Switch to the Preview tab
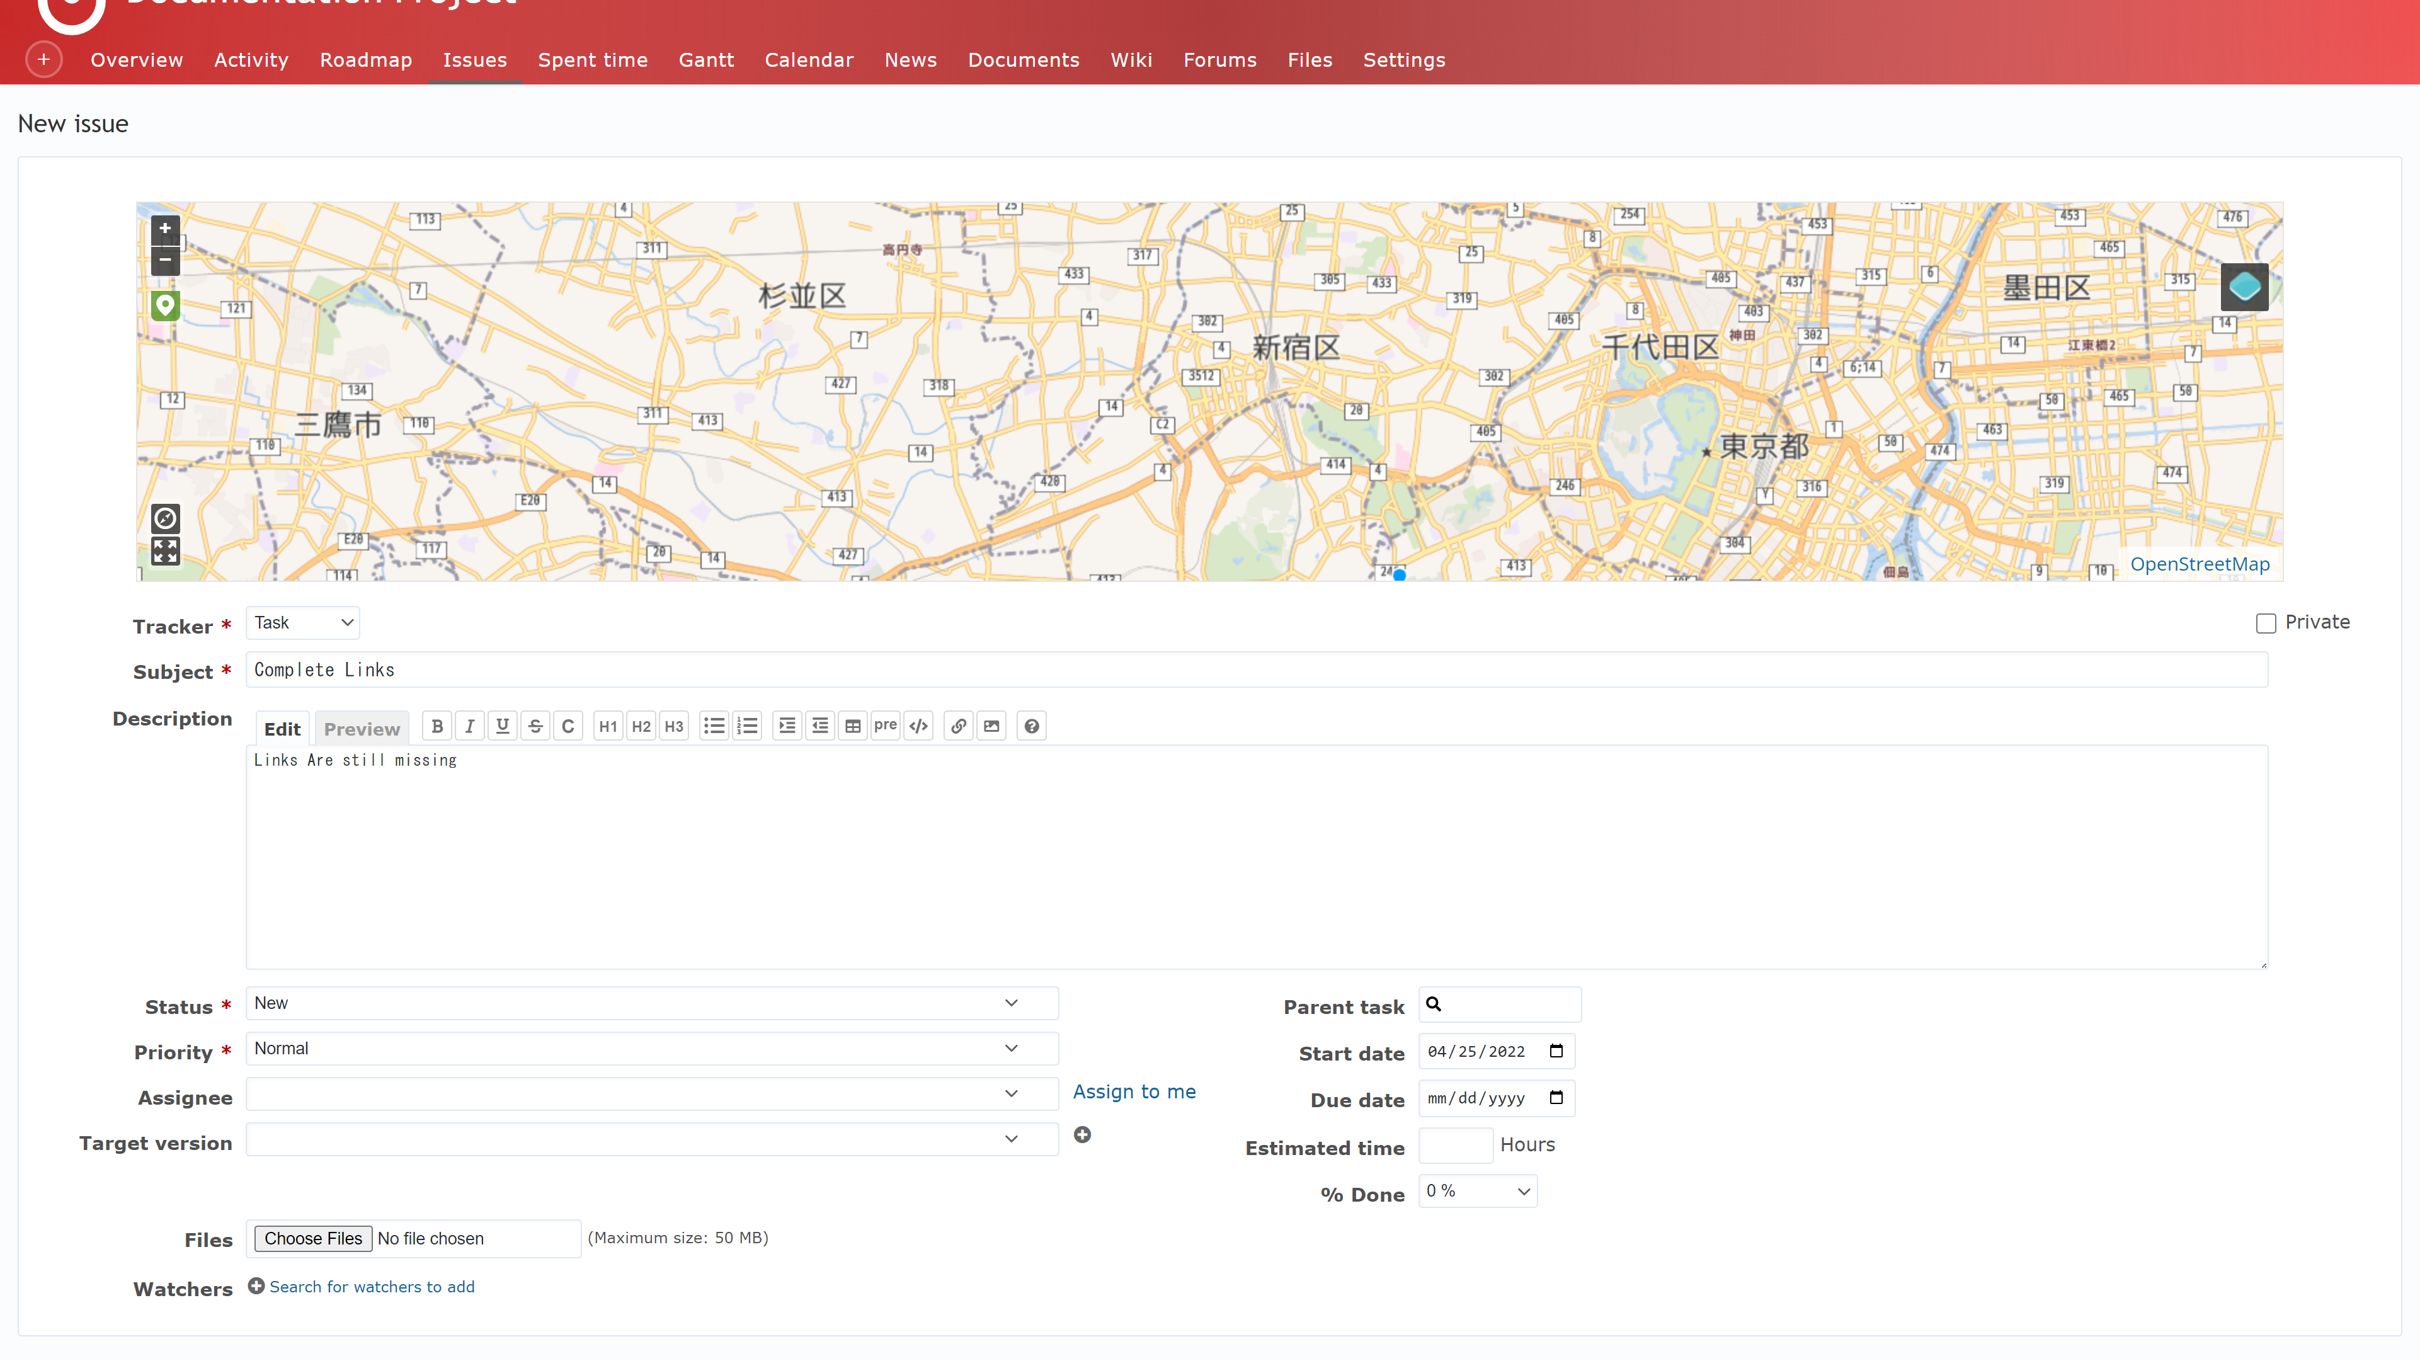This screenshot has height=1361, width=2420. [362, 729]
